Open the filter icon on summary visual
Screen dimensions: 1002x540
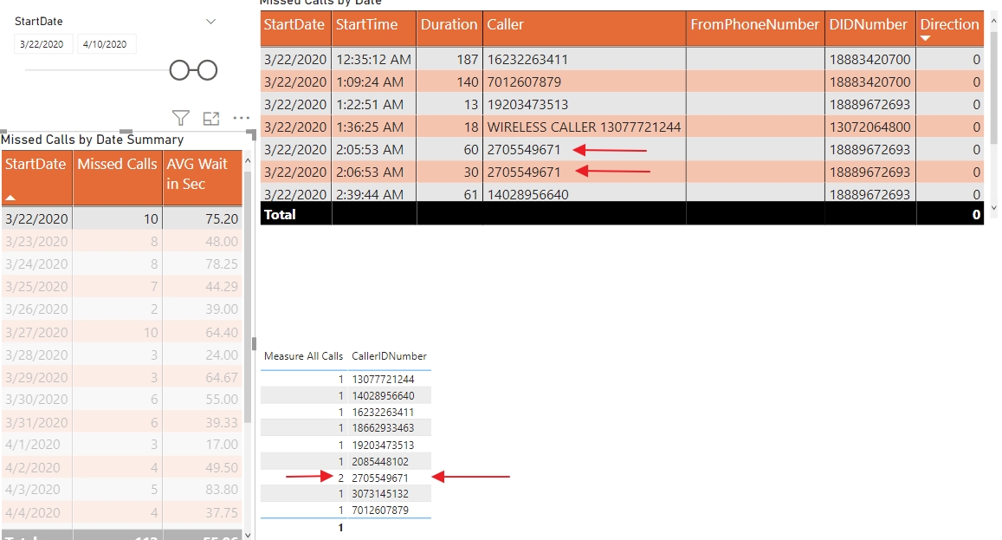(x=181, y=119)
